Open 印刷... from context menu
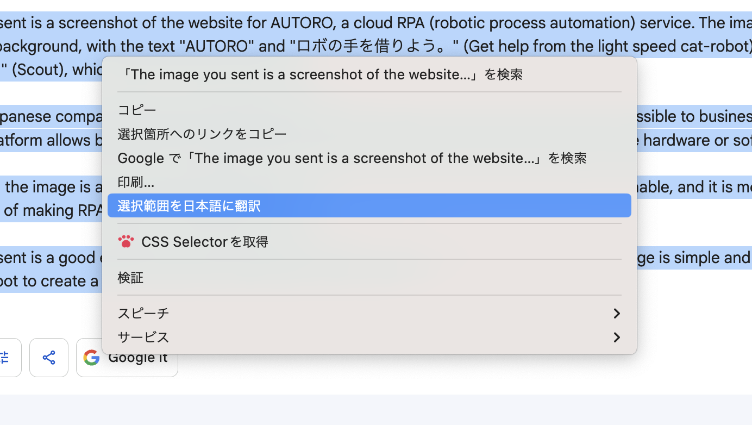 point(369,182)
